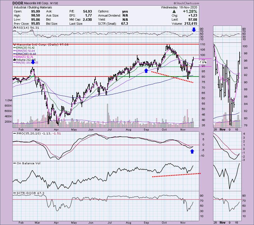Click the 110 price axis label

(203, 44)
